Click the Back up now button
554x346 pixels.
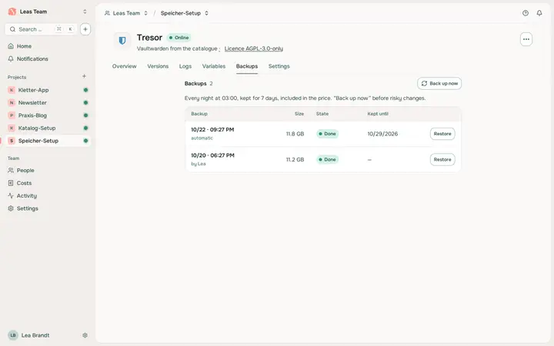click(x=439, y=83)
